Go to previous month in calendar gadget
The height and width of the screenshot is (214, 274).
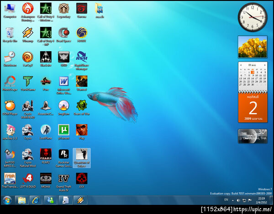click(x=241, y=65)
